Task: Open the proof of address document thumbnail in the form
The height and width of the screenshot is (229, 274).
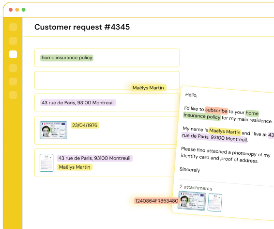Action: (x=46, y=163)
